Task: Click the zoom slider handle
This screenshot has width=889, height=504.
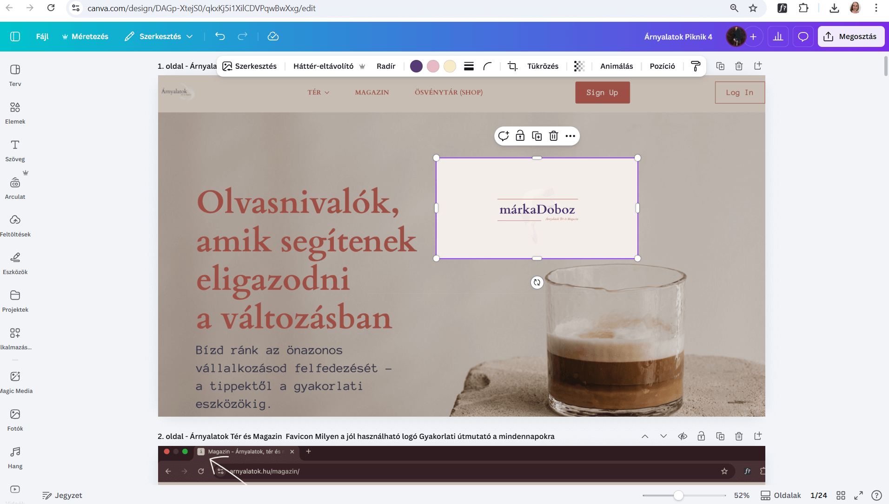Action: pyautogui.click(x=679, y=496)
